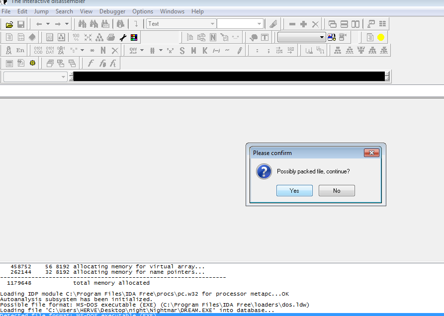Open the empty combo box beside Text
Viewport: 444px width, 316px height.
coord(240,24)
